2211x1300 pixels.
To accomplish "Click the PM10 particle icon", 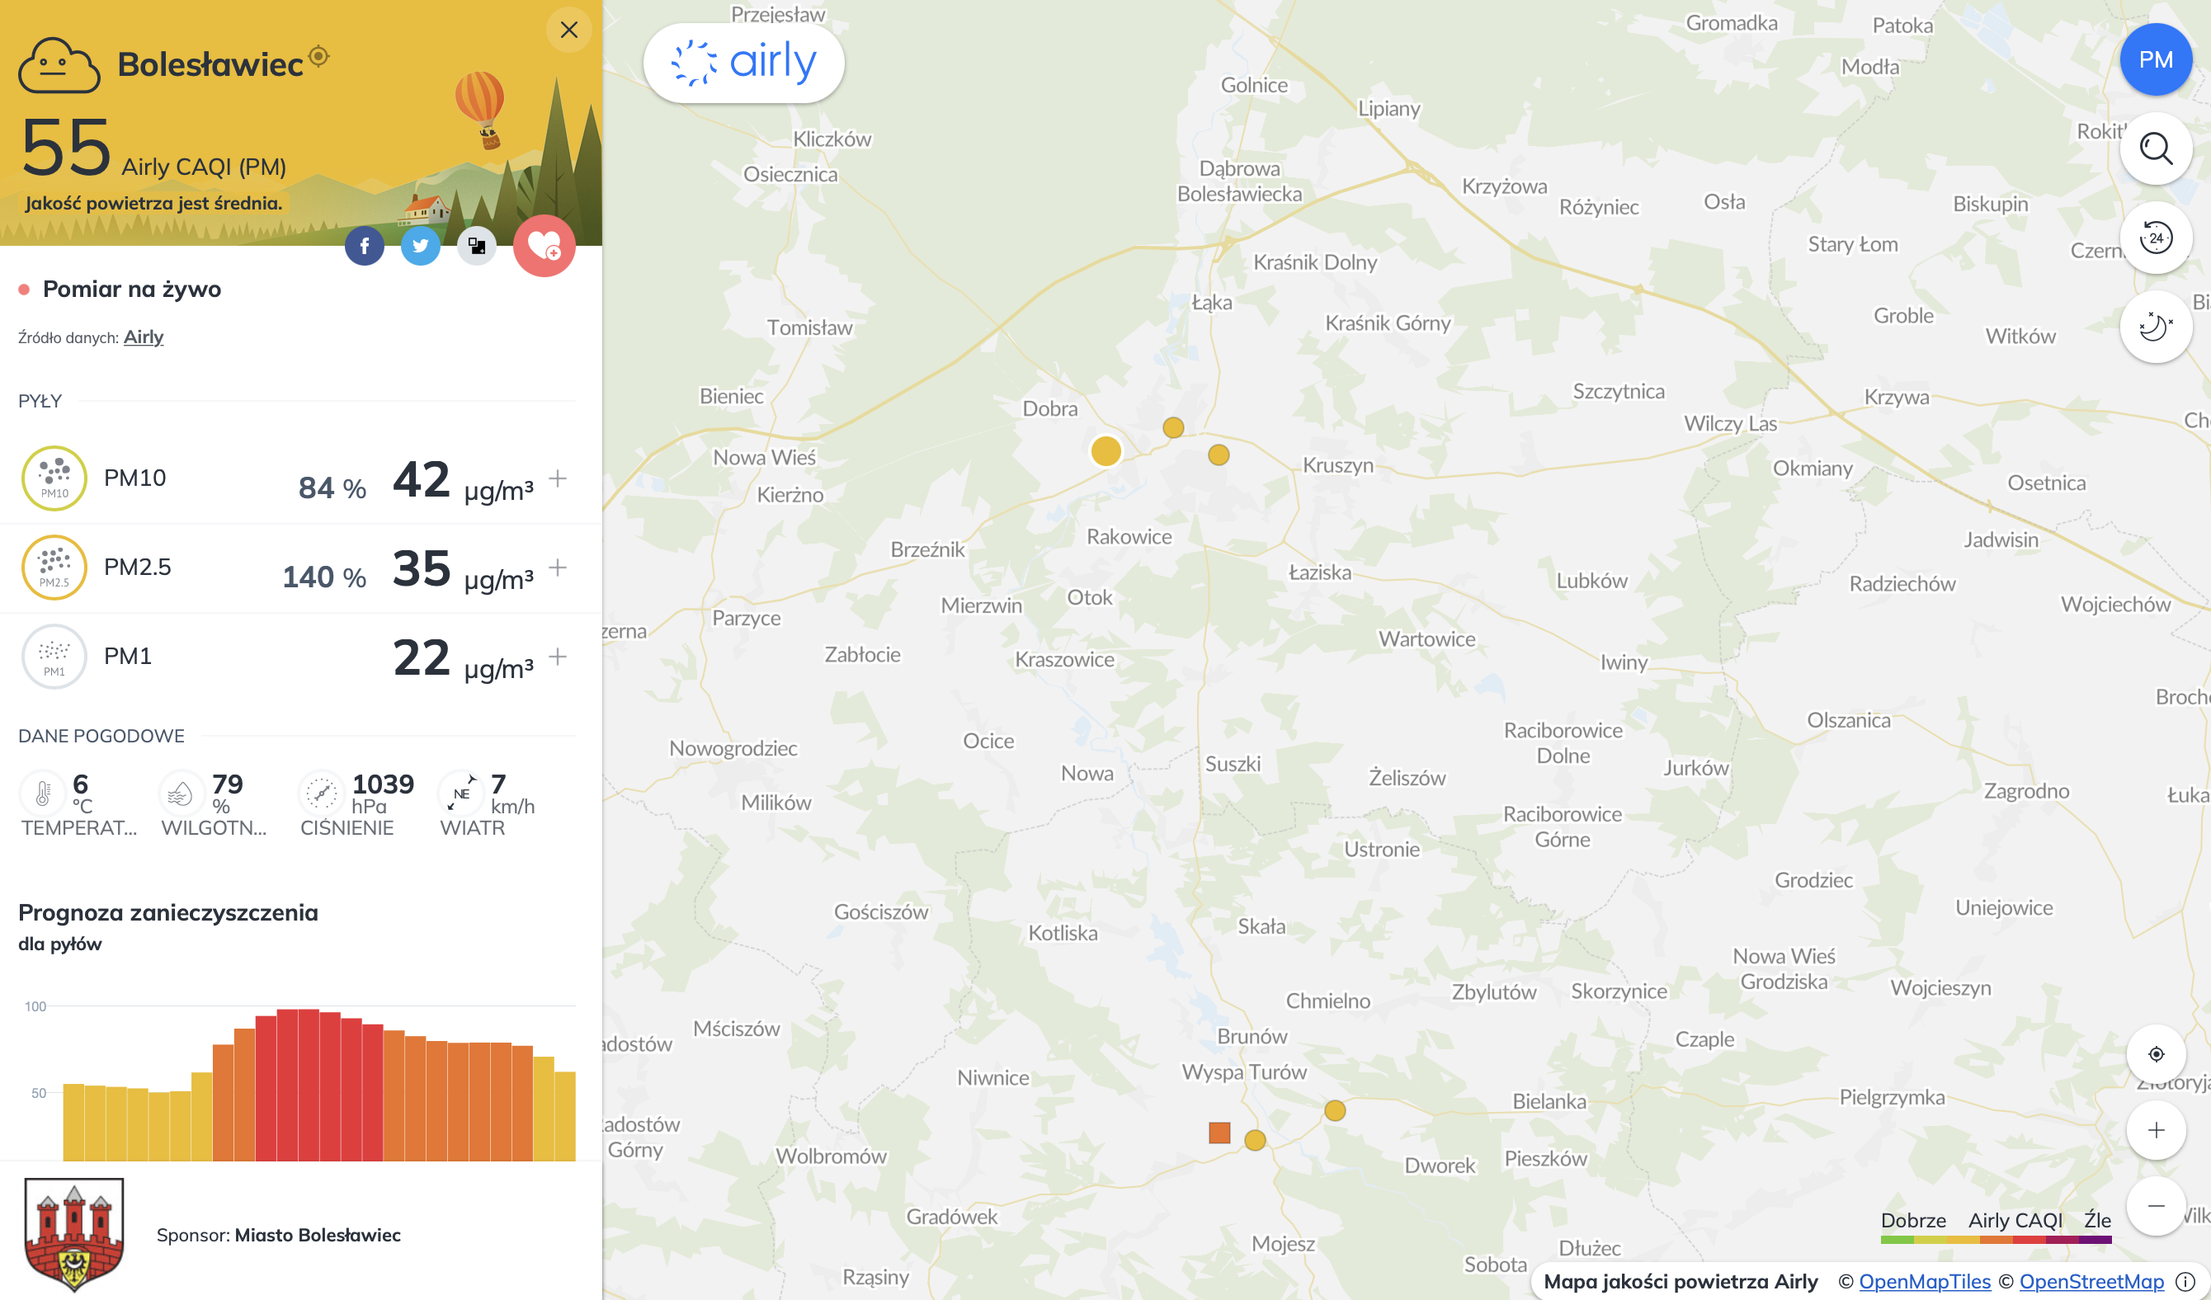I will coord(54,478).
